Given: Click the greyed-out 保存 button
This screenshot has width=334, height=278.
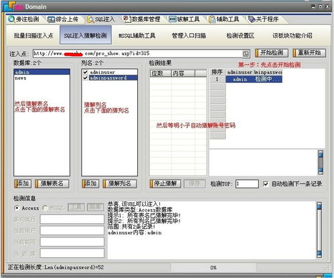Looking at the screenshot, I should coord(194,184).
